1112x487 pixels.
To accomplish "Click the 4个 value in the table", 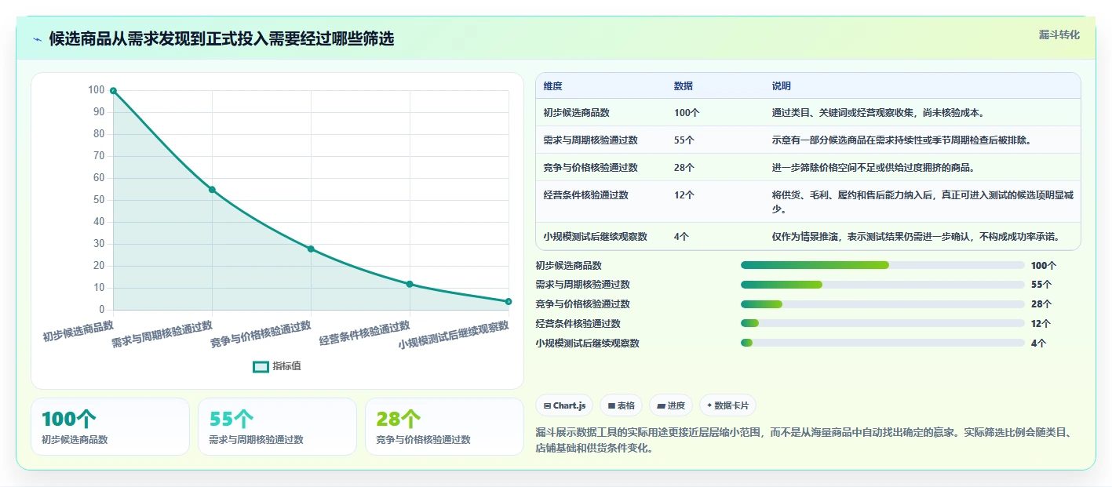I will pyautogui.click(x=681, y=236).
